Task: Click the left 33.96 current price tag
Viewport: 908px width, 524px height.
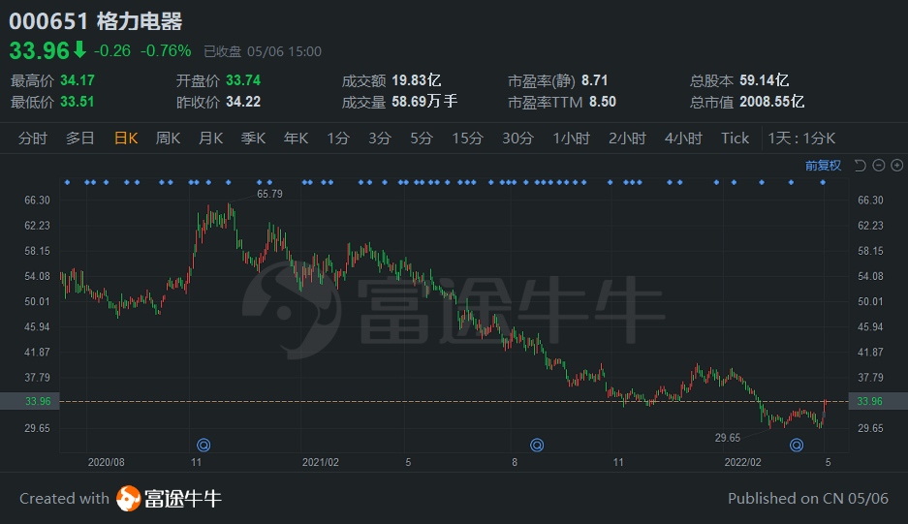Action: pyautogui.click(x=30, y=401)
